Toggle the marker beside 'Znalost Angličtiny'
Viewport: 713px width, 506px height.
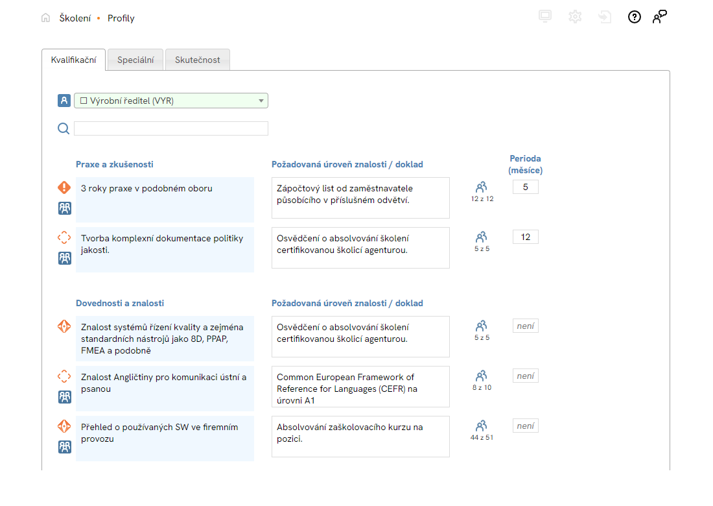click(64, 376)
